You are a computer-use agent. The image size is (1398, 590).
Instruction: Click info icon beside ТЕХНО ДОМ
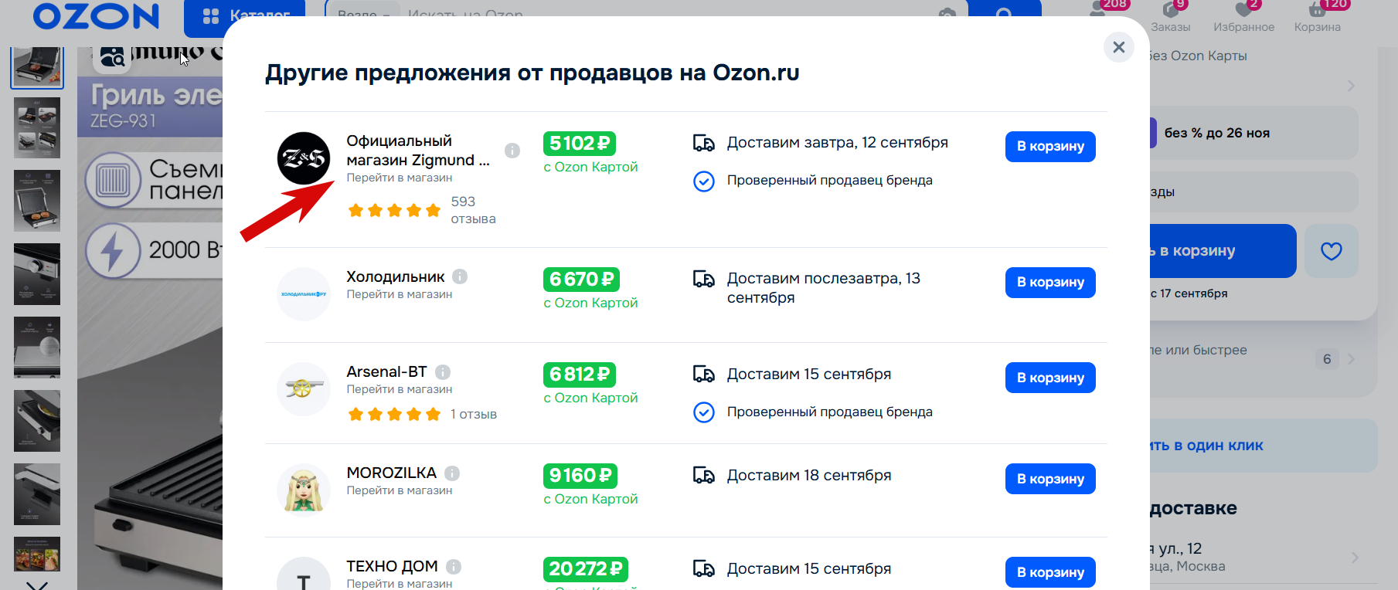pyautogui.click(x=454, y=567)
